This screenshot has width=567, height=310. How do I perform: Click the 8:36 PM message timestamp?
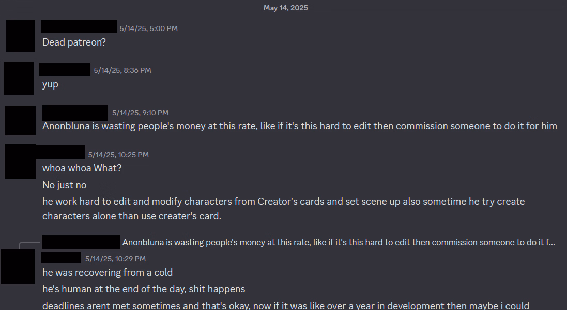[x=122, y=70]
